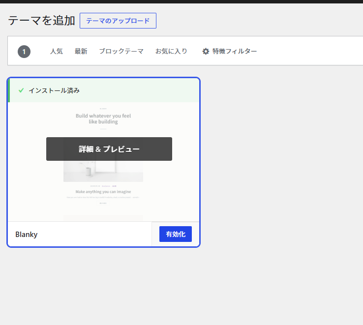Expand the 特徴フィルター options label
Image resolution: width=363 pixels, height=325 pixels.
(235, 51)
